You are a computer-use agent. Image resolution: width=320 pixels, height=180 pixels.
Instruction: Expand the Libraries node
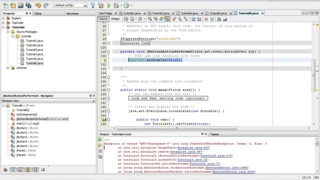point(8,68)
